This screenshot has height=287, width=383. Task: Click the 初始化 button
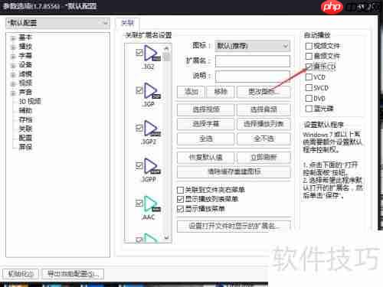click(x=21, y=274)
